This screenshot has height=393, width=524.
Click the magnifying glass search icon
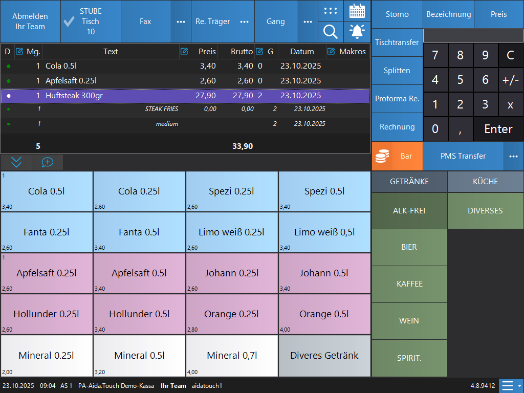coord(331,32)
